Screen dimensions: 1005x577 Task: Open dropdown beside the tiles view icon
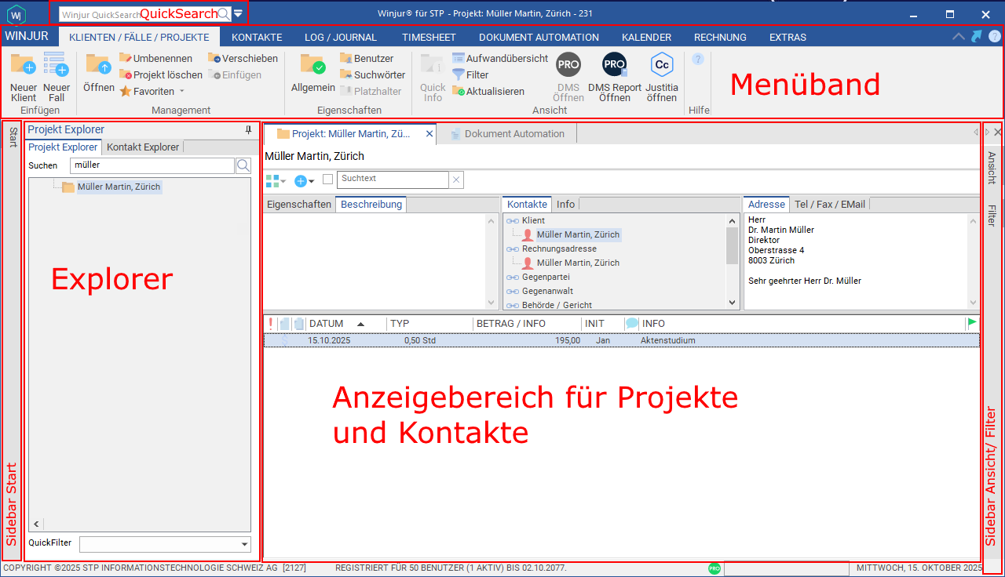[283, 181]
